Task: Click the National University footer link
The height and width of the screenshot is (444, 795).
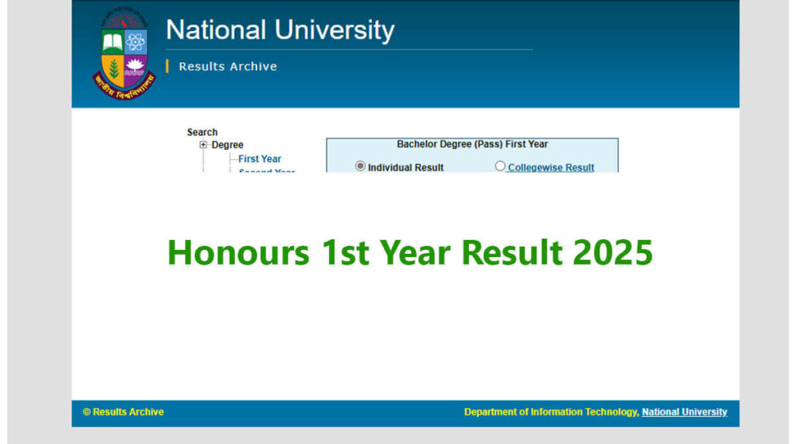Action: (x=685, y=412)
